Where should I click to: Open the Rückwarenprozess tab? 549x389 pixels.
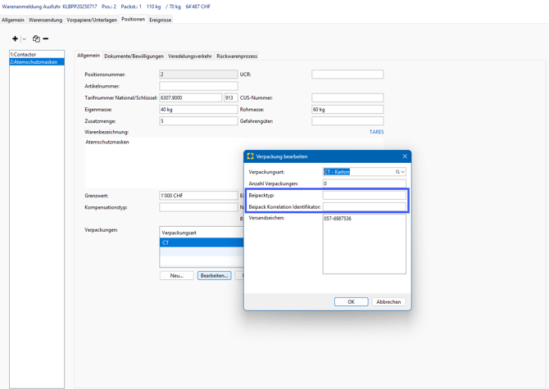(x=237, y=56)
